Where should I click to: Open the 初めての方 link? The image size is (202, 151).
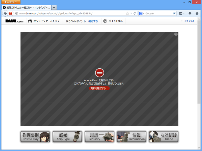tap(189, 21)
